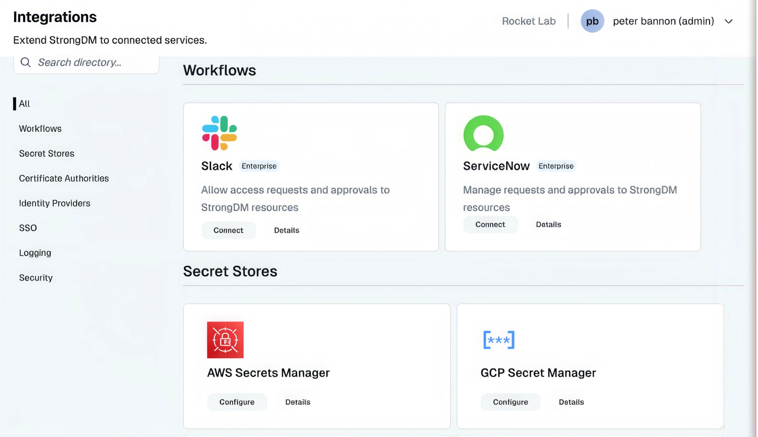
Task: Open the Logging sidebar category
Action: (35, 253)
